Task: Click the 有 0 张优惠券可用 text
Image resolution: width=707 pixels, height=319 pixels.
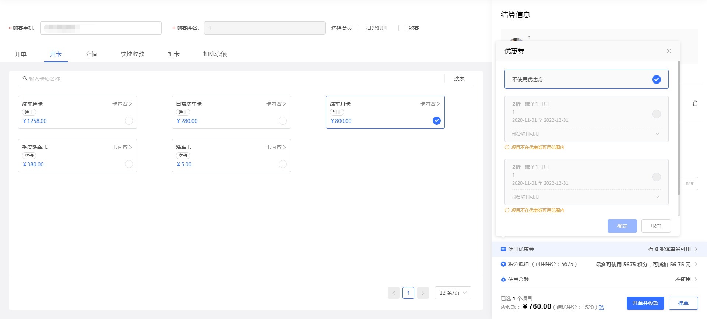Action: coord(669,249)
